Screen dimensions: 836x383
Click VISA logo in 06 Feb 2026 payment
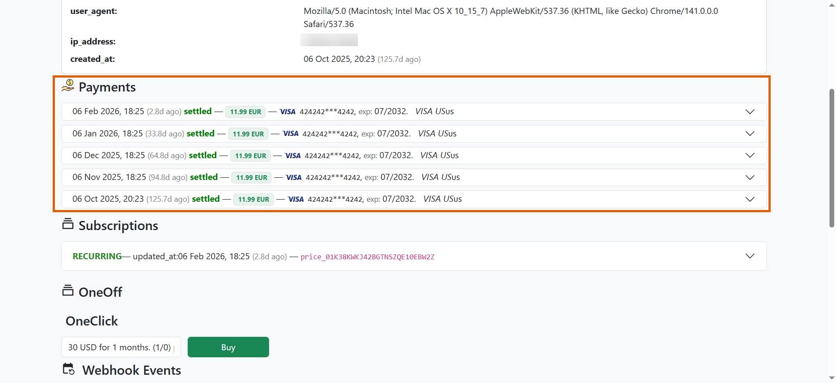[287, 112]
